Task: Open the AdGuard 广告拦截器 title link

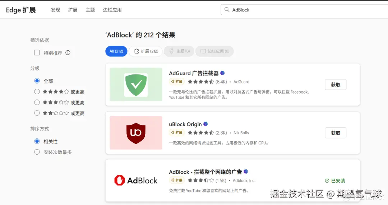Action: click(194, 73)
